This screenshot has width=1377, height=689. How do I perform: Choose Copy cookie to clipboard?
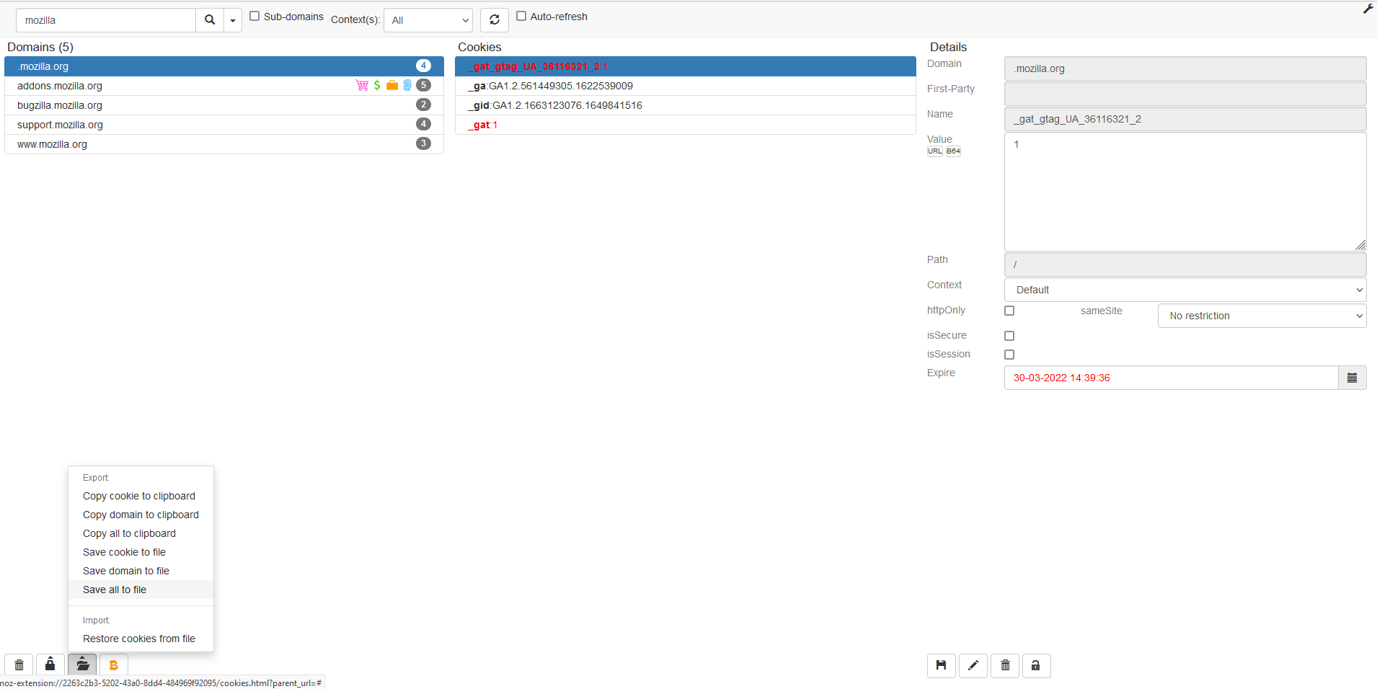click(x=141, y=496)
